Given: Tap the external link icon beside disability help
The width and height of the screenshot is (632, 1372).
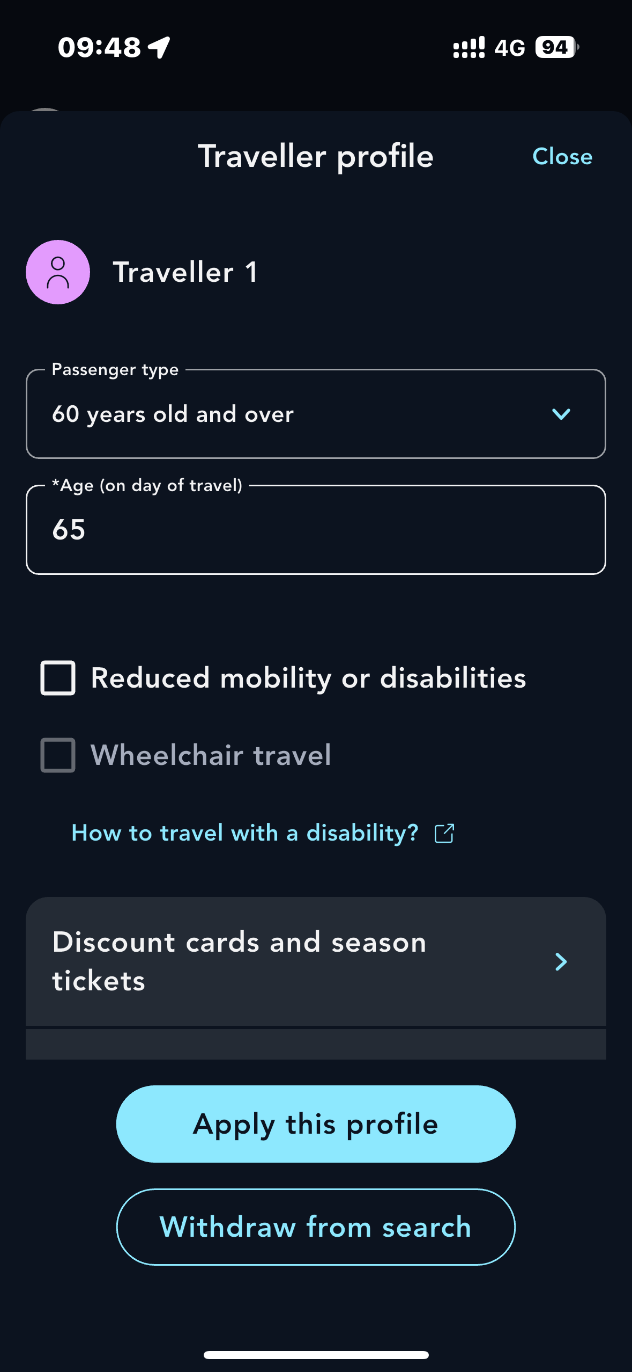Looking at the screenshot, I should click(444, 833).
